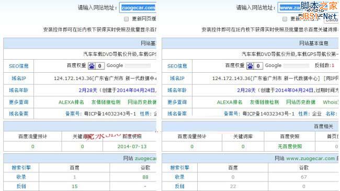This screenshot has height=191, width=340.
Task: Click 谷歌 column header on left
Action: pos(145,167)
